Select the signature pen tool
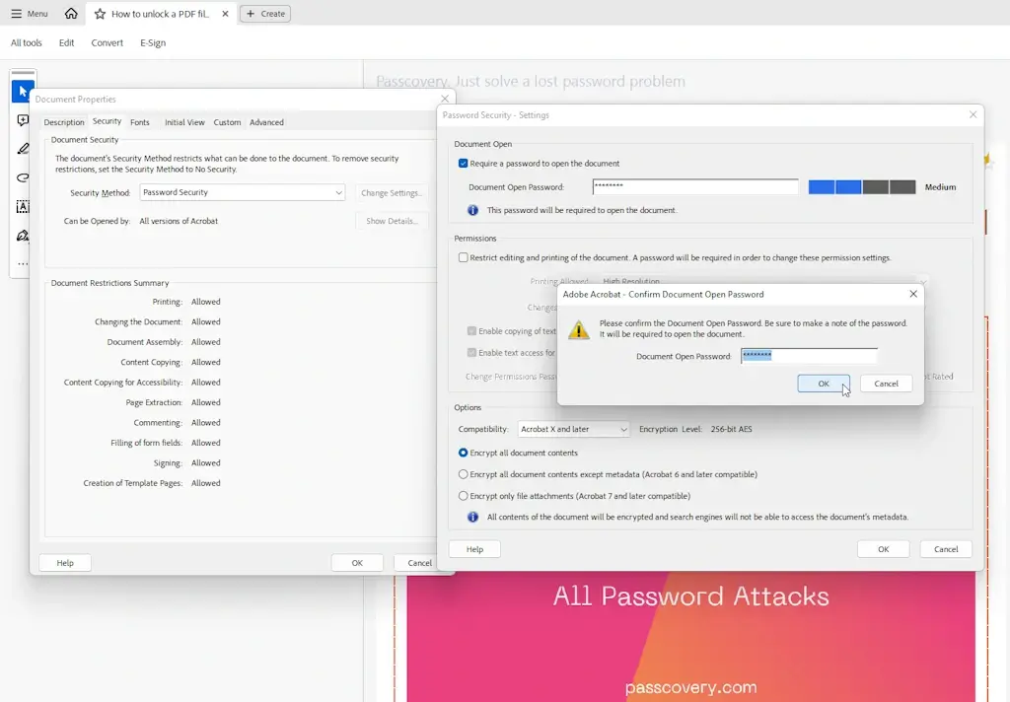The width and height of the screenshot is (1010, 702). (x=23, y=235)
